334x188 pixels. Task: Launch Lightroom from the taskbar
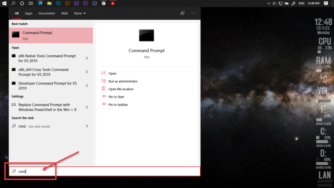(x=95, y=4)
